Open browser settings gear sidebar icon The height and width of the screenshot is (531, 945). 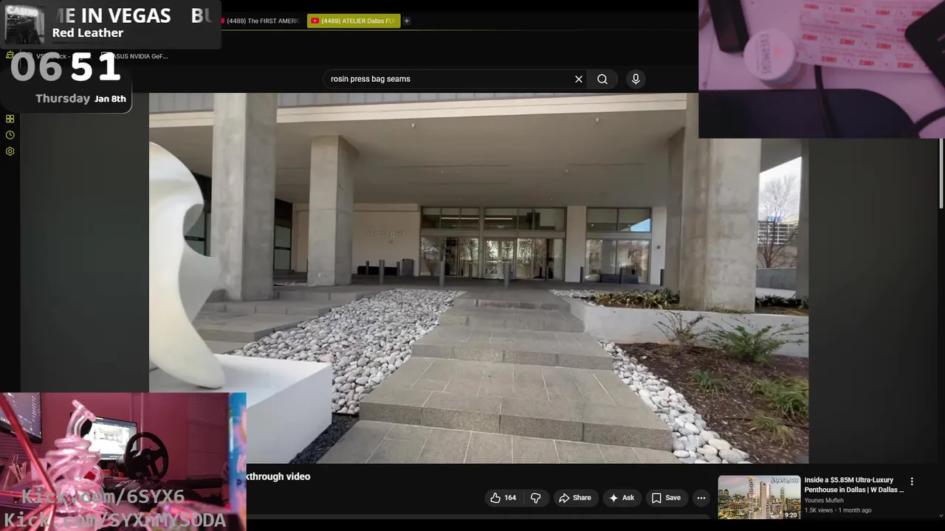[10, 151]
